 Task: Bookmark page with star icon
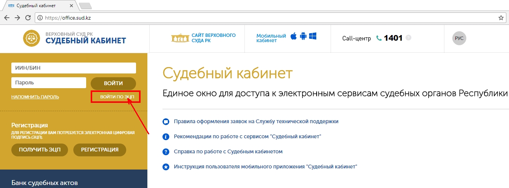pos(501,18)
